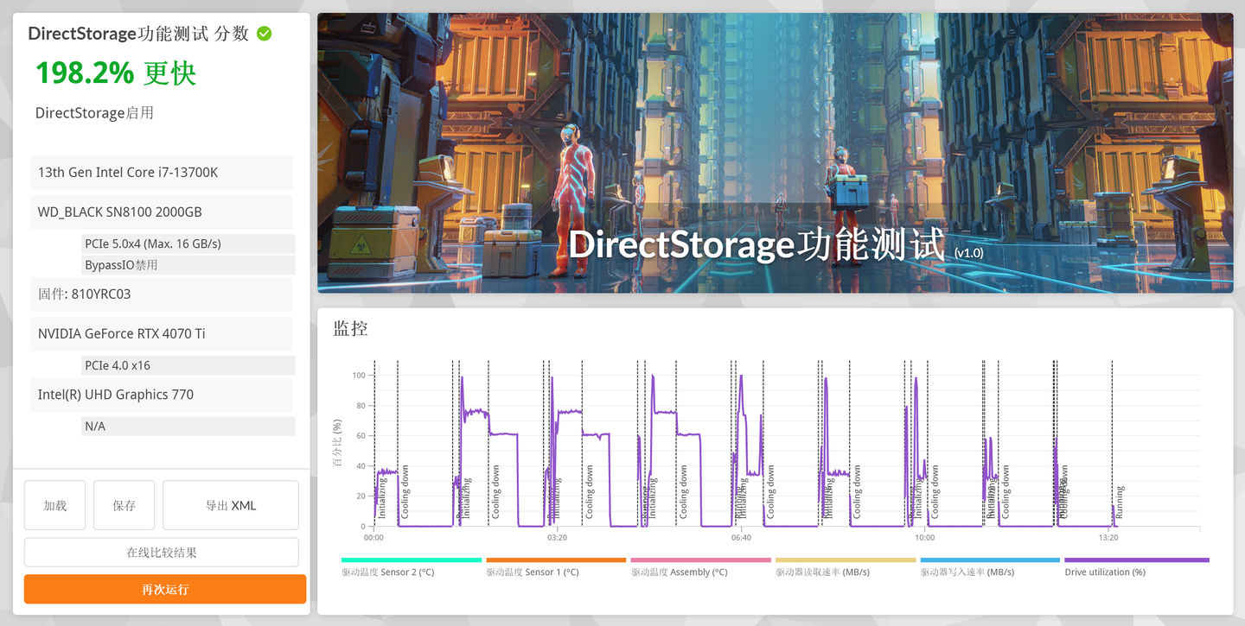Image resolution: width=1245 pixels, height=626 pixels.
Task: Click the 06:40 time axis label
Action: tap(741, 538)
